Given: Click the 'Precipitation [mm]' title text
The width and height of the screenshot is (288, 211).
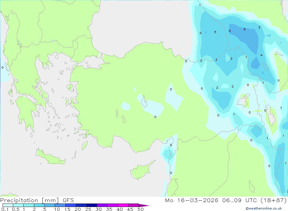Looking at the screenshot, I should [30, 200].
